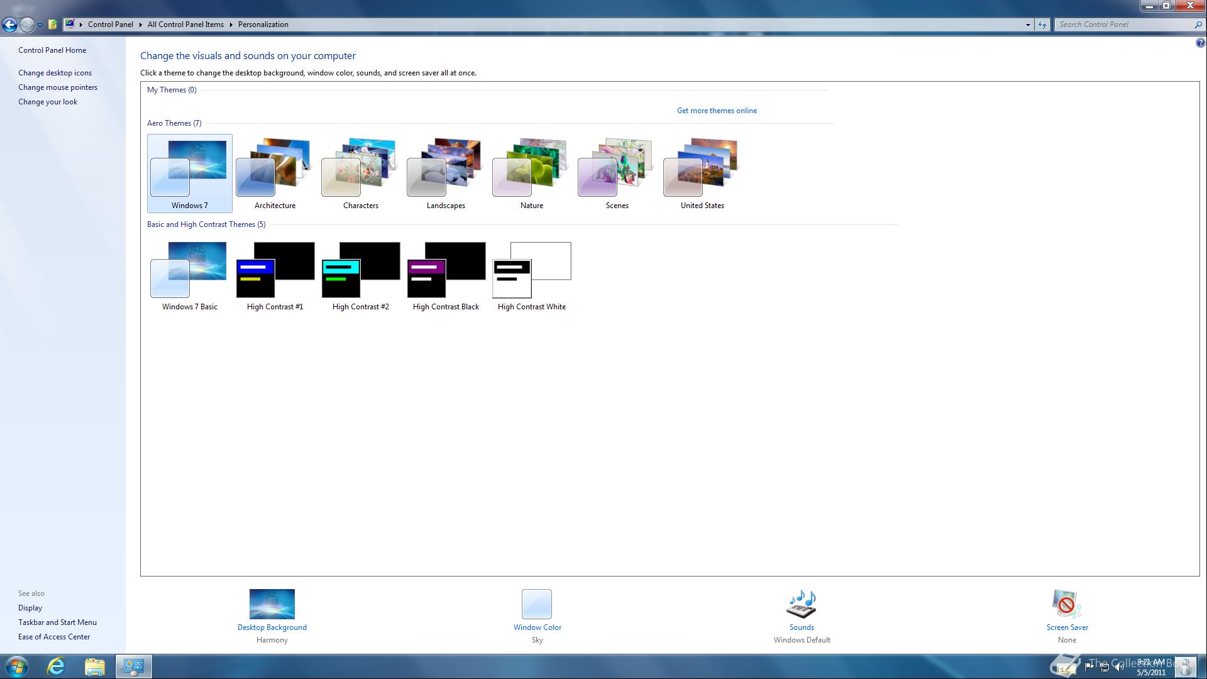Screen dimensions: 1207x679
Task: Select the High Contrast #1 theme
Action: pyautogui.click(x=275, y=275)
